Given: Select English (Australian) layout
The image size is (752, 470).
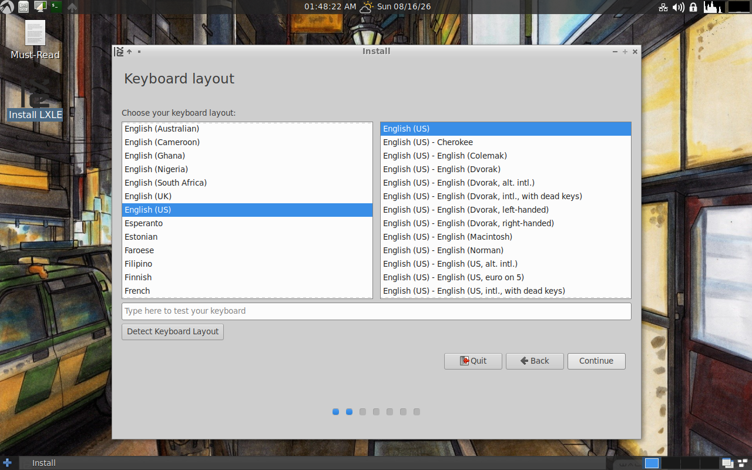Looking at the screenshot, I should pyautogui.click(x=247, y=129).
